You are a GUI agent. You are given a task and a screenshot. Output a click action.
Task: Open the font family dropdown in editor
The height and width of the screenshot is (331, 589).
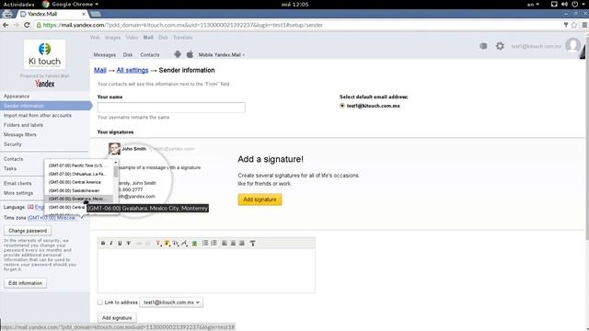(184, 243)
